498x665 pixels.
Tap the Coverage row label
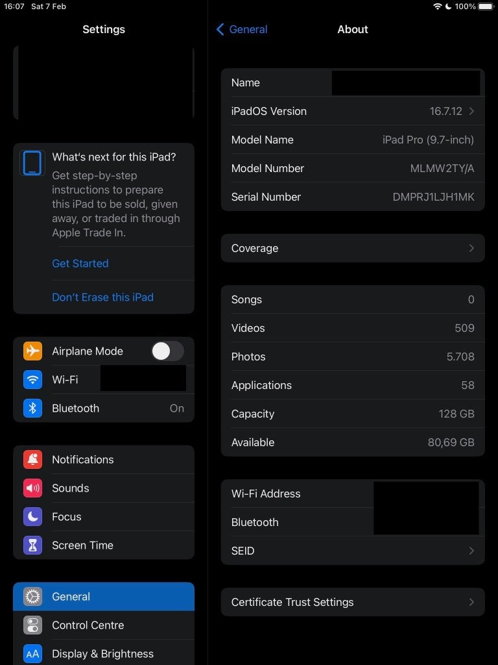(255, 248)
